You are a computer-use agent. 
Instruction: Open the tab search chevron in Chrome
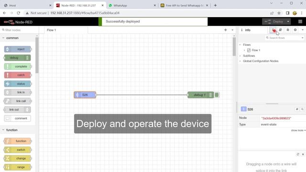271,3
